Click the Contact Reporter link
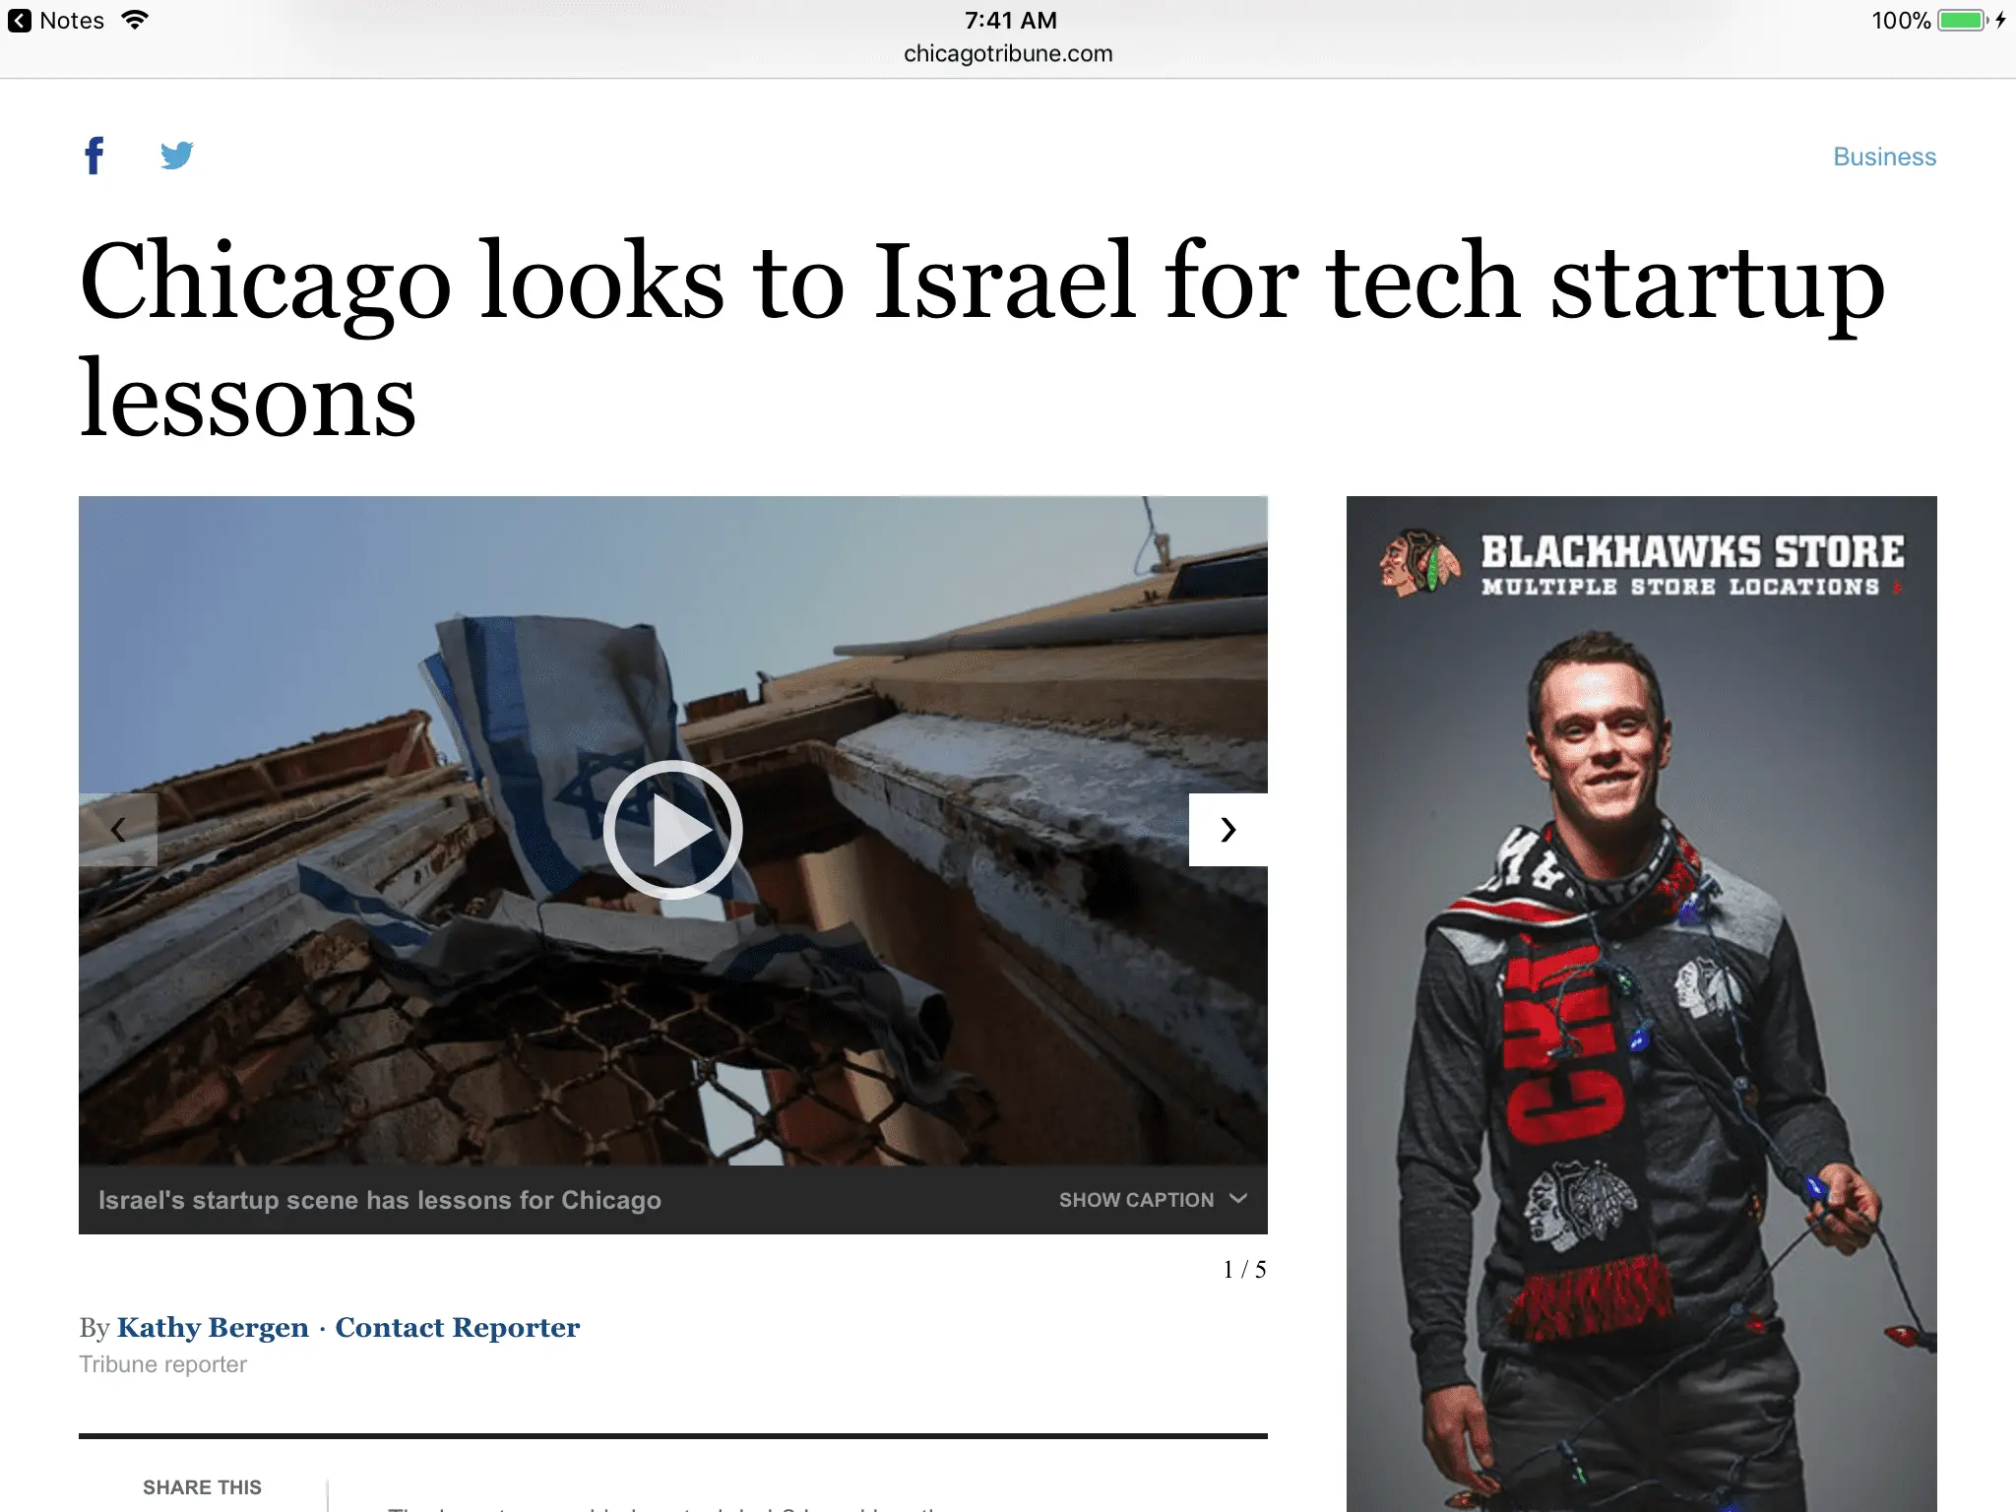This screenshot has width=2016, height=1512. point(458,1327)
